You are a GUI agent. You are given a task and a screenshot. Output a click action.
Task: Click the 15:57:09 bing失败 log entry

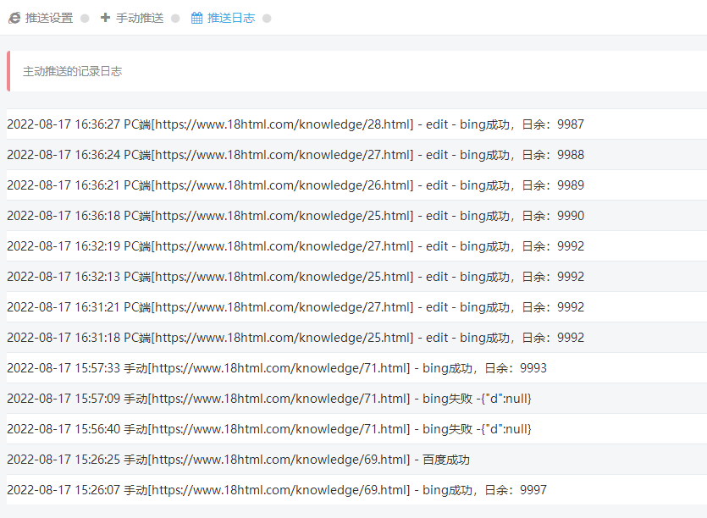point(268,399)
